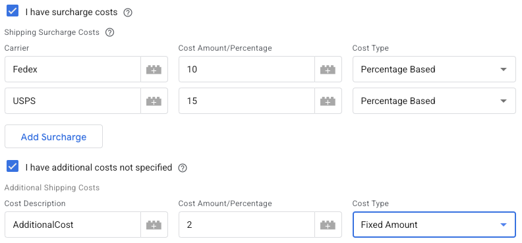Image resolution: width=522 pixels, height=243 pixels.
Task: Show help for I have surcharge costs
Action: (x=128, y=13)
